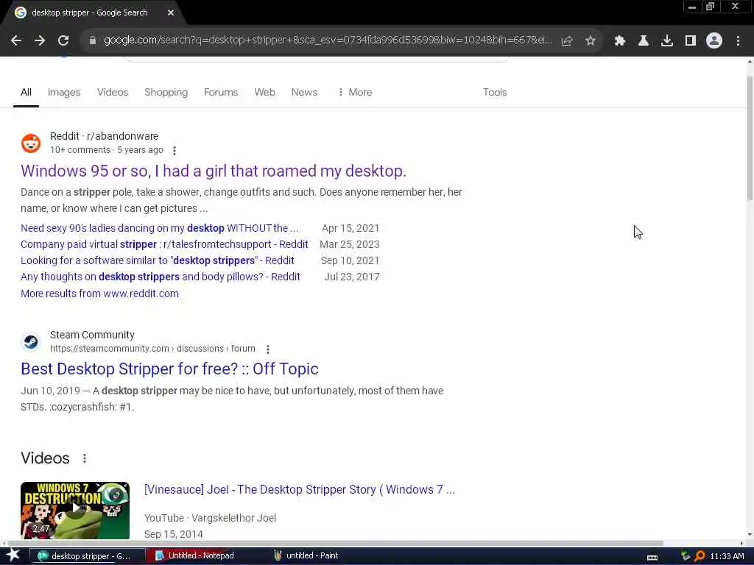Switch to the Web tab
This screenshot has width=754, height=565.
pyautogui.click(x=264, y=92)
